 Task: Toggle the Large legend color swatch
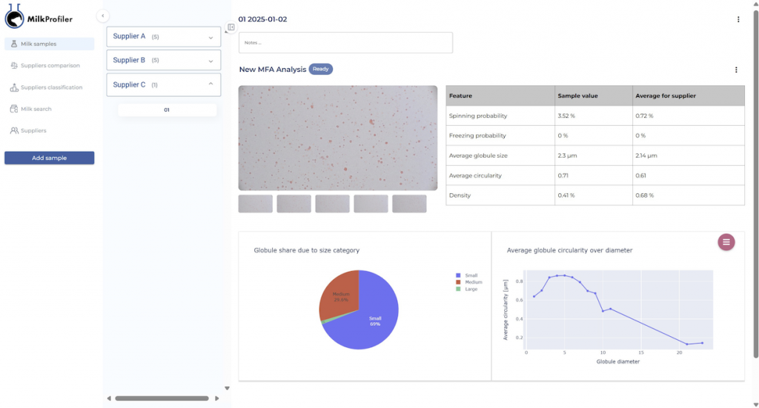(458, 289)
